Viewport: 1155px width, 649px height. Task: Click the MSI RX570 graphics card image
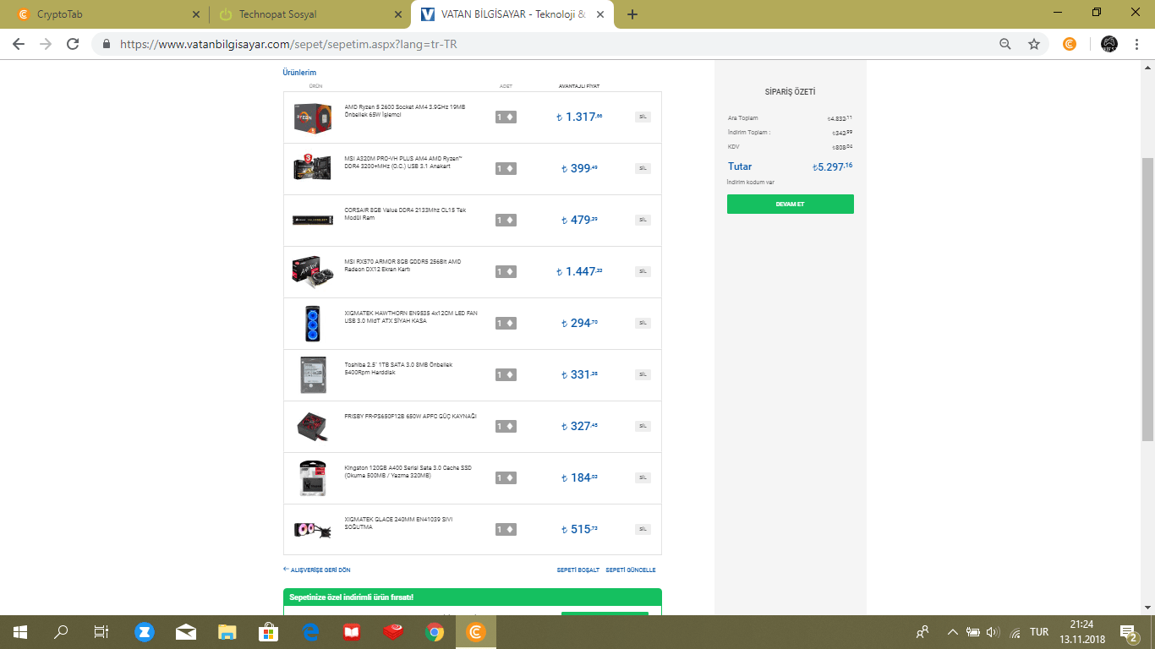pyautogui.click(x=312, y=271)
